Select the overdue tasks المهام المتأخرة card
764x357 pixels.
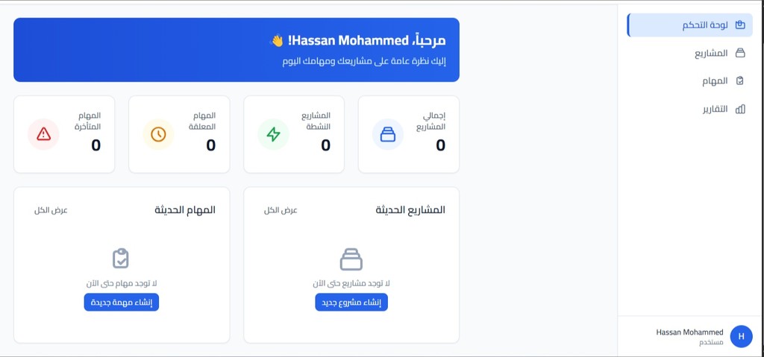(x=64, y=134)
